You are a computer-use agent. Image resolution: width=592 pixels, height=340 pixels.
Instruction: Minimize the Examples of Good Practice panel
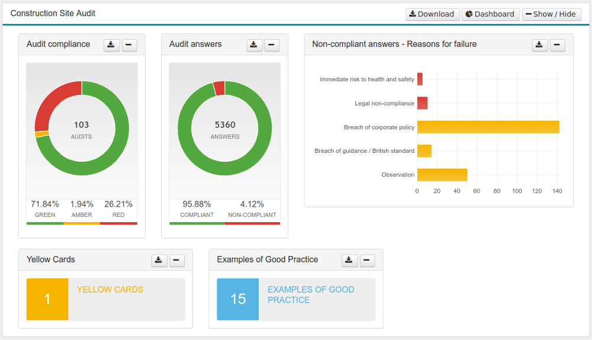(x=368, y=261)
